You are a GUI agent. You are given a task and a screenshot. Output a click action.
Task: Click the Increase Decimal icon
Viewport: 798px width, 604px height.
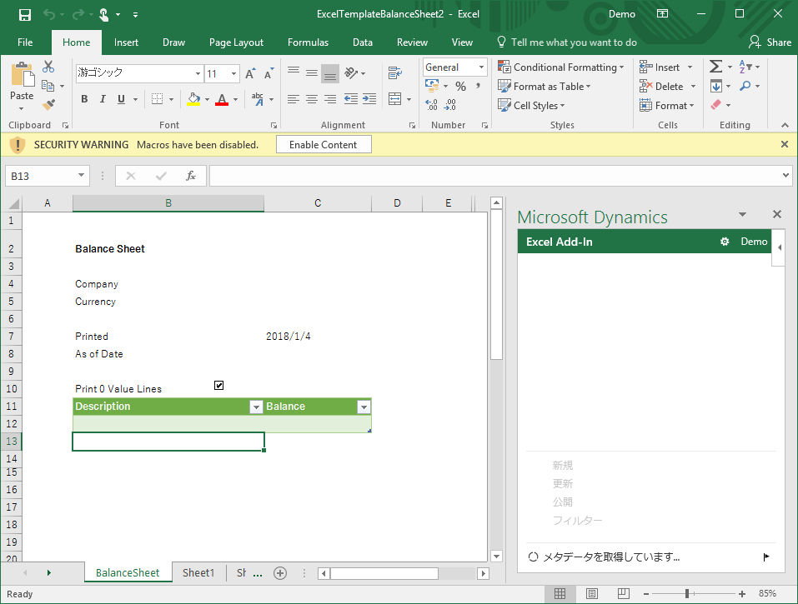[x=432, y=105]
